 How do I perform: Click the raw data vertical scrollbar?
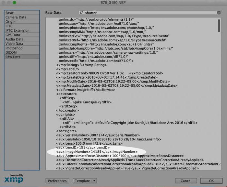(219, 26)
